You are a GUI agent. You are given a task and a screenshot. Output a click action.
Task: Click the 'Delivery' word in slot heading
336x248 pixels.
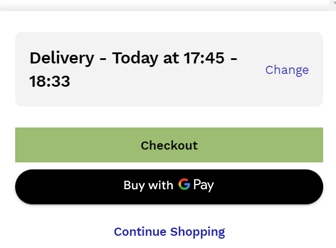62,58
